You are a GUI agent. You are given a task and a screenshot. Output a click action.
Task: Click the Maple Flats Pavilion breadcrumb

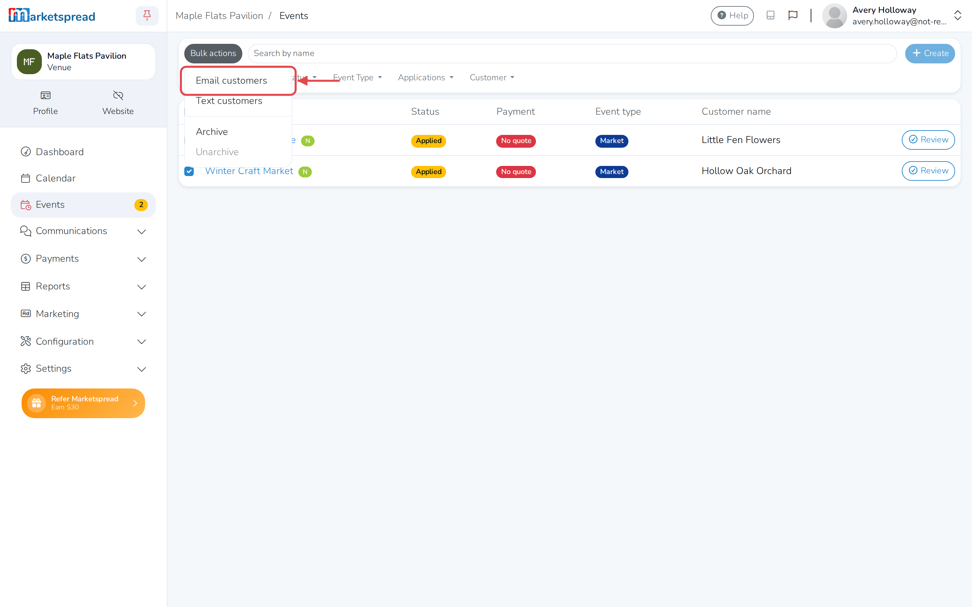(219, 16)
